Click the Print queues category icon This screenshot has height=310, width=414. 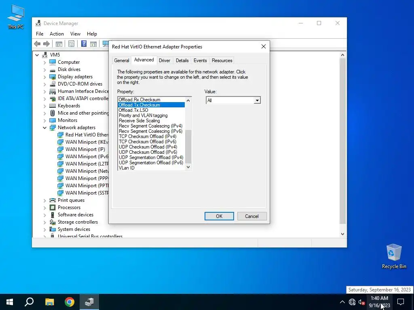[x=53, y=200]
